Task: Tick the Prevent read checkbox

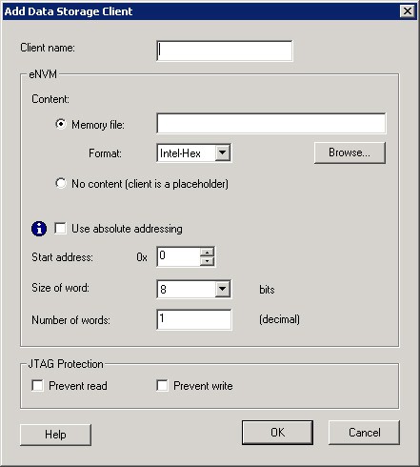Action: (37, 386)
